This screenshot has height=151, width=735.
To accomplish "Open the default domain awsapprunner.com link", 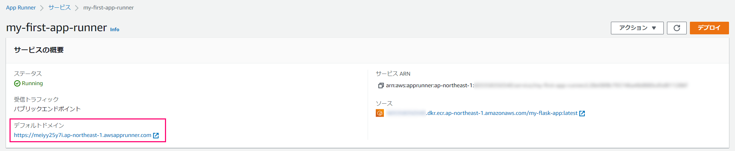I will tap(82, 135).
